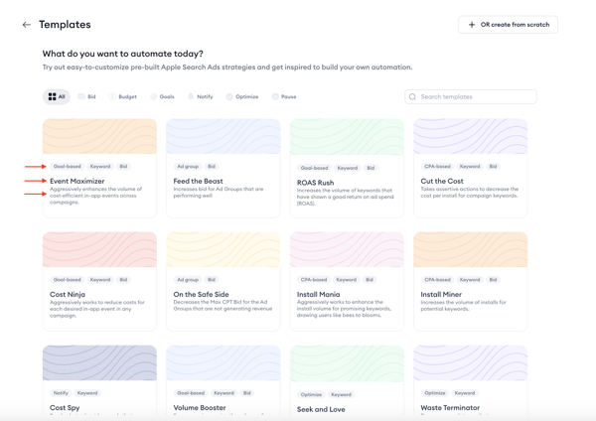Screen dimensions: 596x421
Task: Focus the Search templates field
Action: (x=471, y=97)
